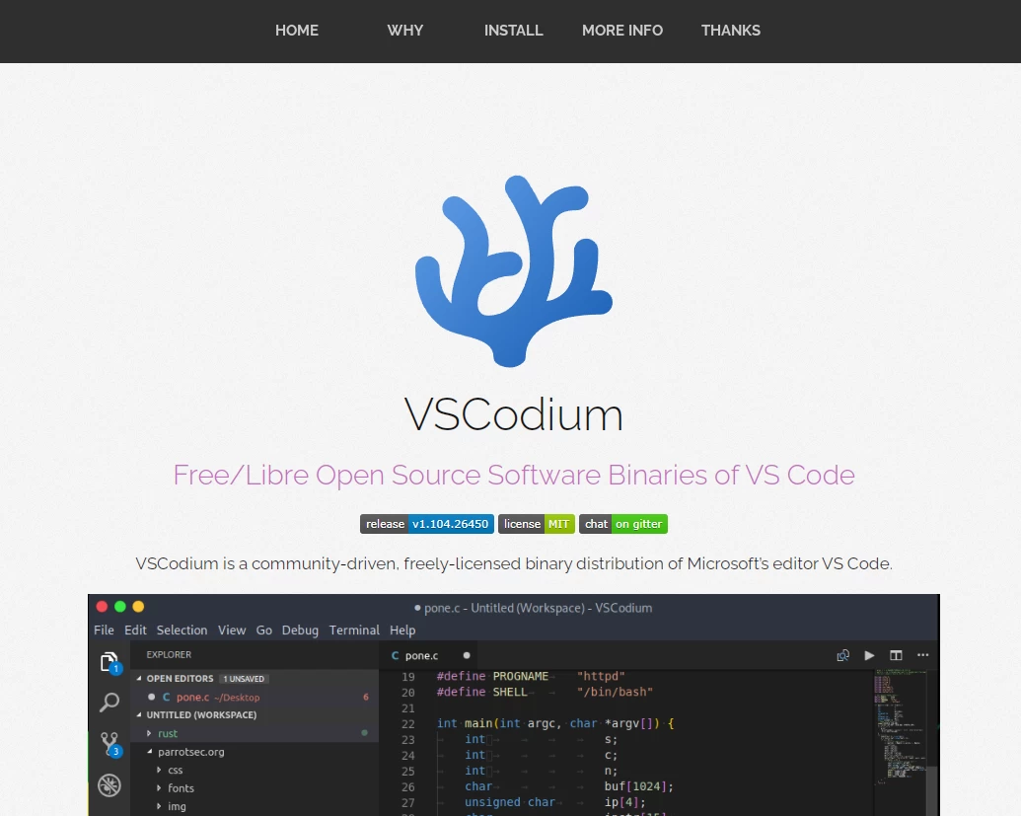Click the open changes icon in editor toolbar
The height and width of the screenshot is (816, 1021).
842,655
